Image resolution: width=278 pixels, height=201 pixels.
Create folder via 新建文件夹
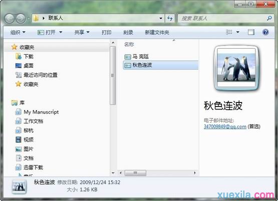[157, 32]
